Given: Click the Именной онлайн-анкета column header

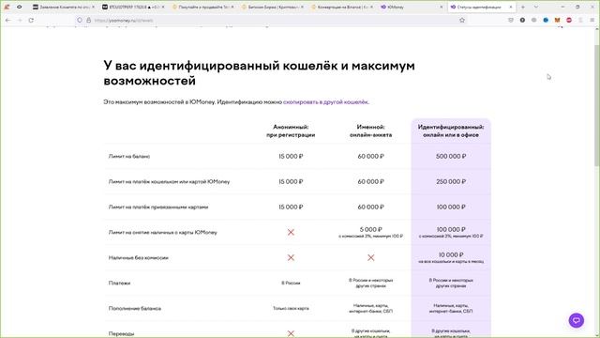Looking at the screenshot, I should [370, 131].
